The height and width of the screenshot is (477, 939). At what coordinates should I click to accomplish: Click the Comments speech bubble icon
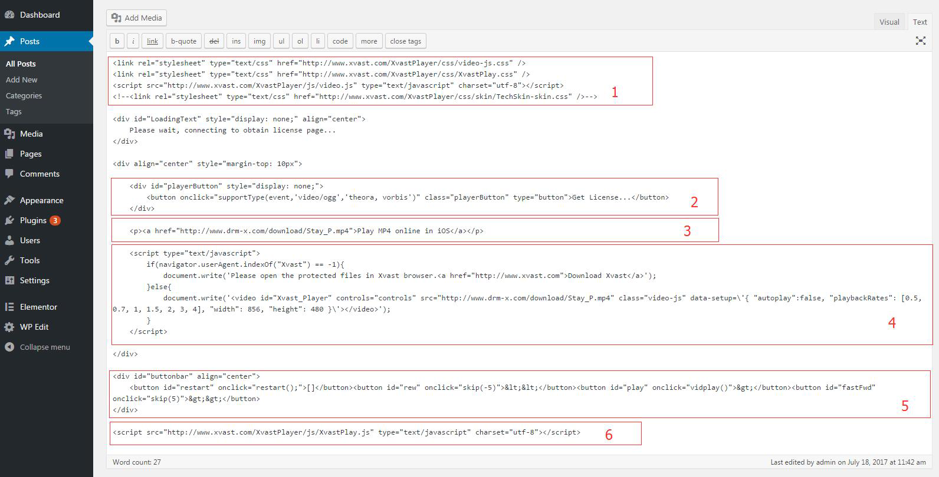[x=9, y=174]
